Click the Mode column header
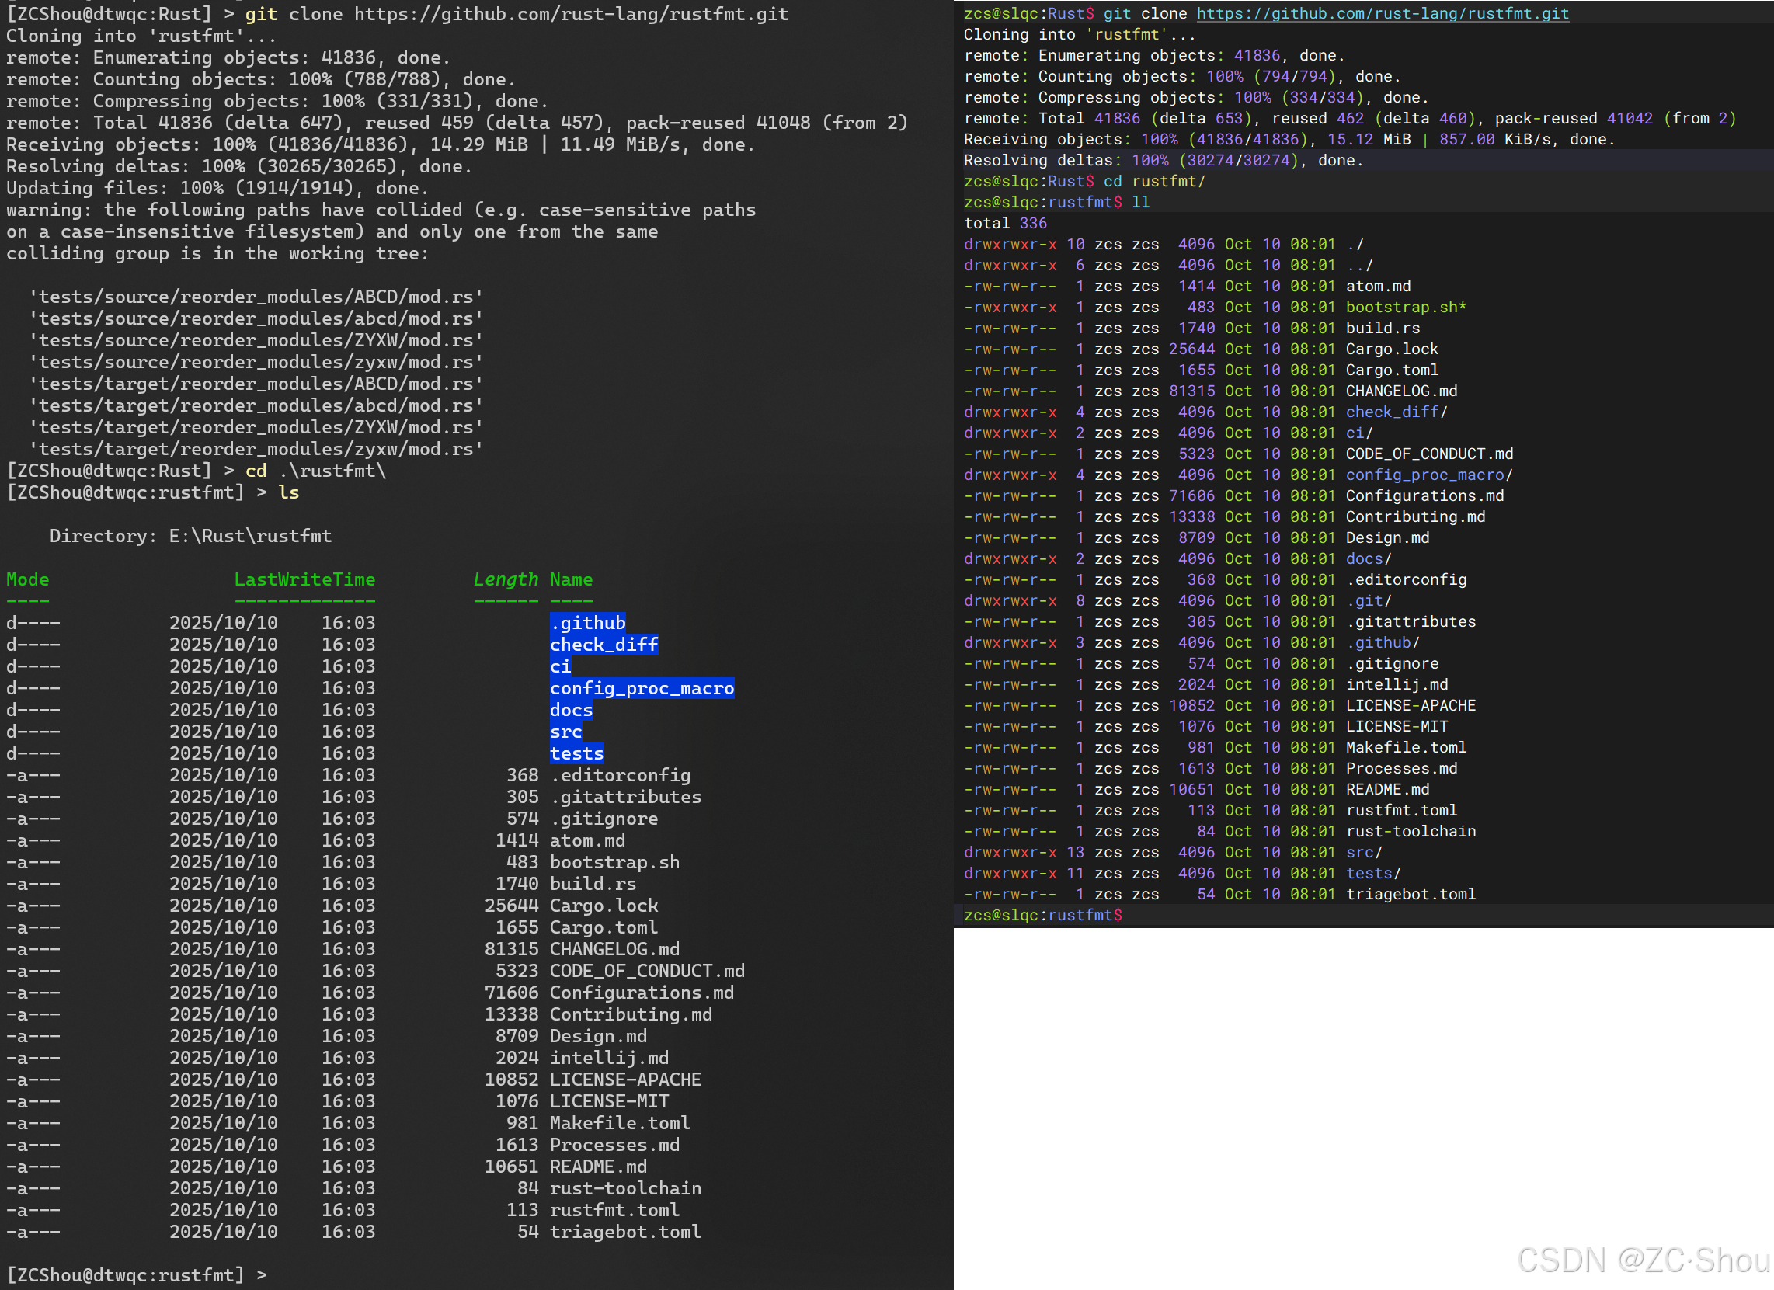This screenshot has height=1290, width=1774. coord(27,579)
